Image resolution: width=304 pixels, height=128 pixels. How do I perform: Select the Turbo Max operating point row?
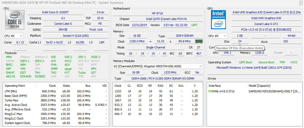click(x=56, y=100)
